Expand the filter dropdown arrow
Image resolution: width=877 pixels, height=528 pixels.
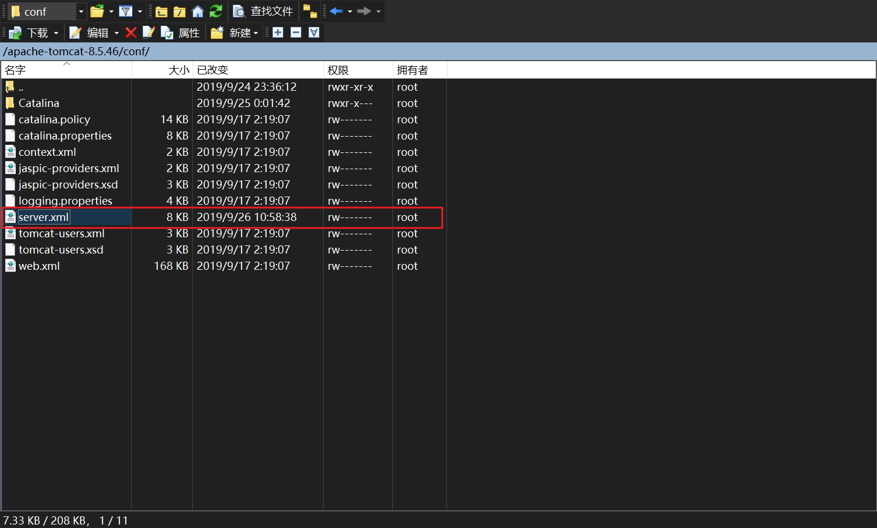tap(140, 12)
